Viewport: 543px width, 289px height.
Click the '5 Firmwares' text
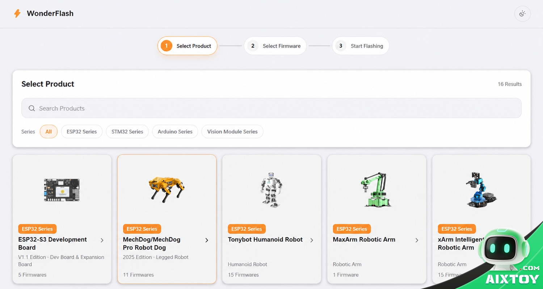33,275
